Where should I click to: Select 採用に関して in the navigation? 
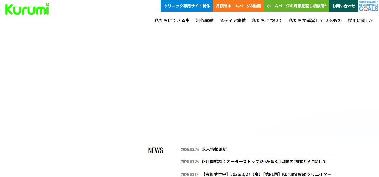point(361,21)
